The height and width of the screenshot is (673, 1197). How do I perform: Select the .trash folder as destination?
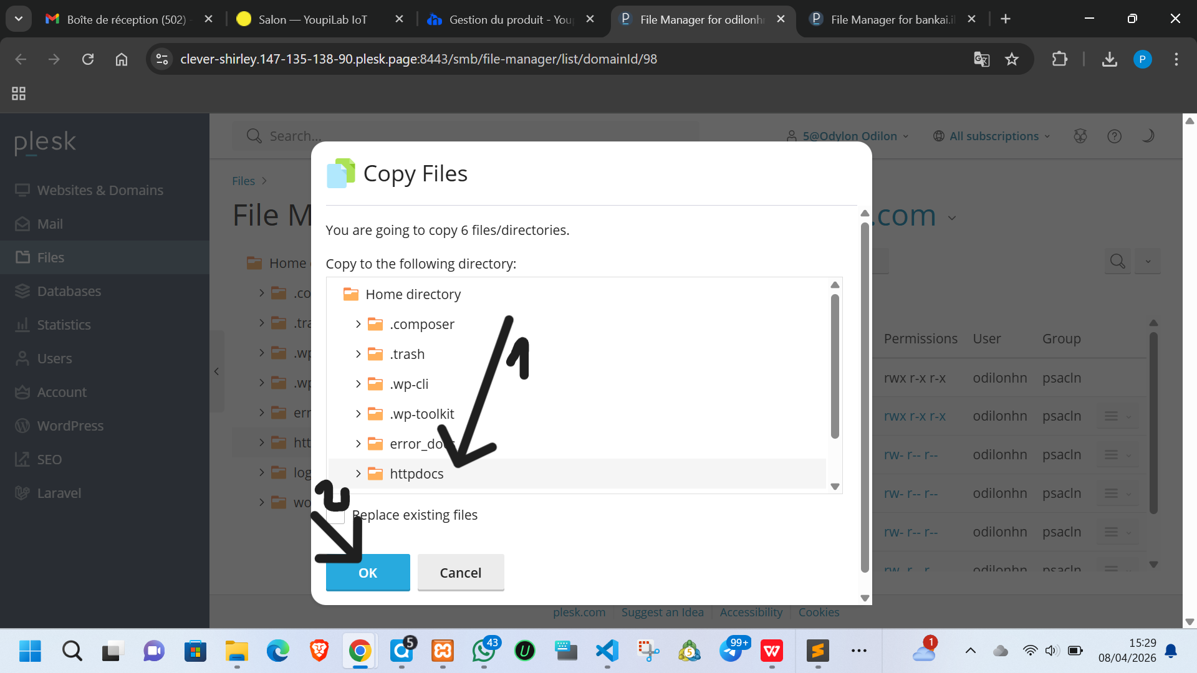(407, 354)
